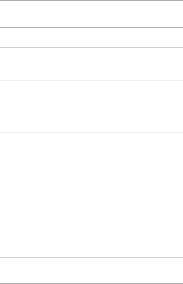
Task: Click the divider below the second row
Action: pyautogui.click(x=91, y=28)
